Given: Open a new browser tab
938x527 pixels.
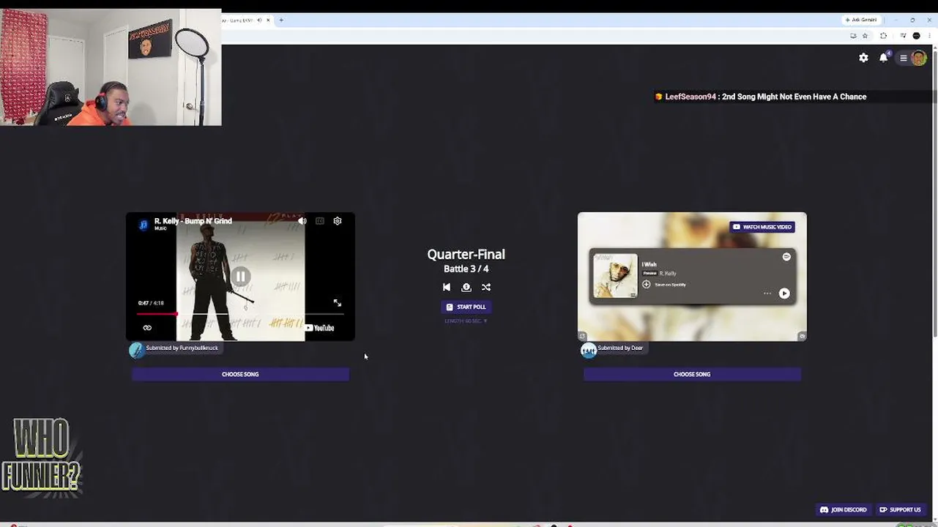Looking at the screenshot, I should point(281,20).
